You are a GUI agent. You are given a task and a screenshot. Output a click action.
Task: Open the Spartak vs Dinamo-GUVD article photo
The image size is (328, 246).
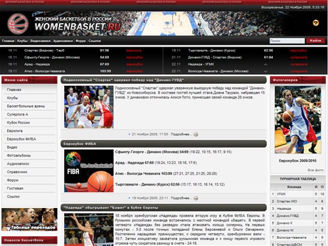coord(89,107)
